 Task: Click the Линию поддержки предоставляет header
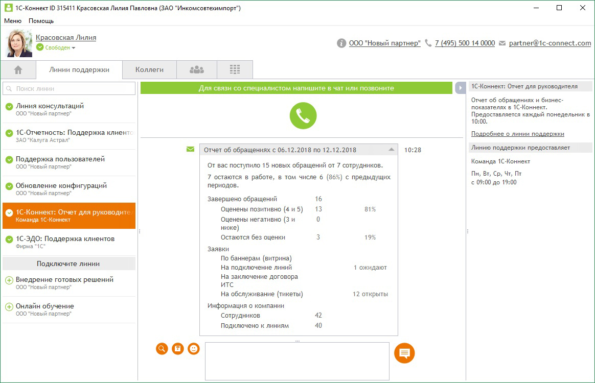point(531,148)
